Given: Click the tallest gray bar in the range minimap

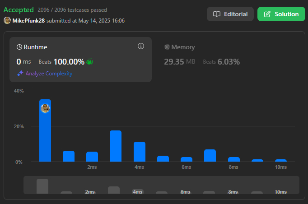Looking at the screenshot, I should [42, 186].
